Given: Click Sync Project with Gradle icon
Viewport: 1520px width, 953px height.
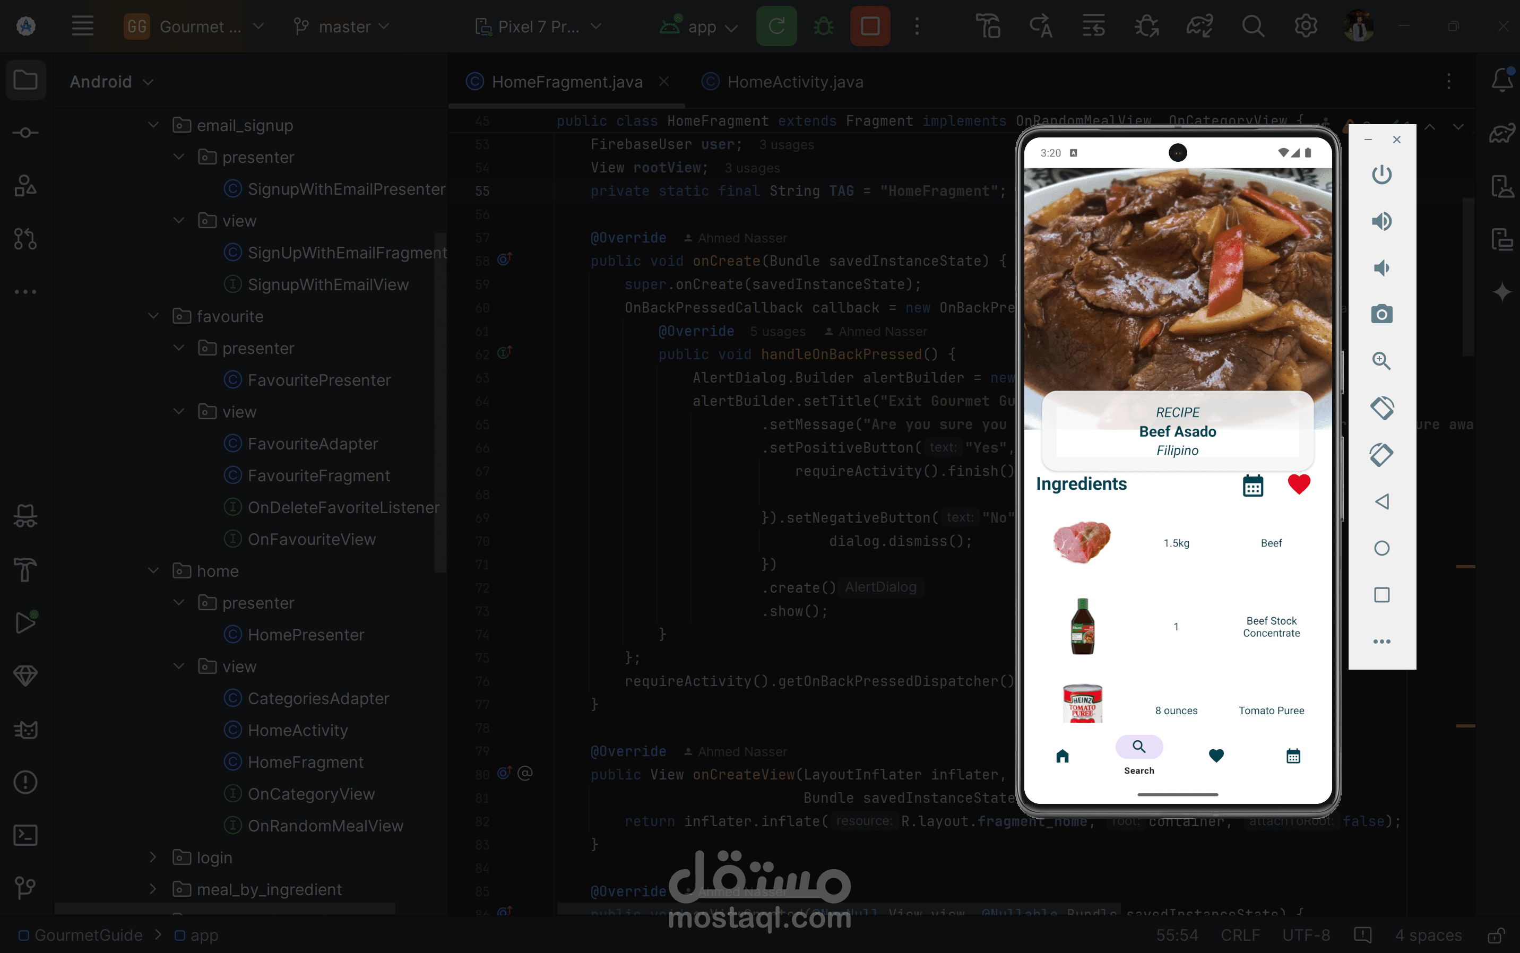Looking at the screenshot, I should [1198, 27].
